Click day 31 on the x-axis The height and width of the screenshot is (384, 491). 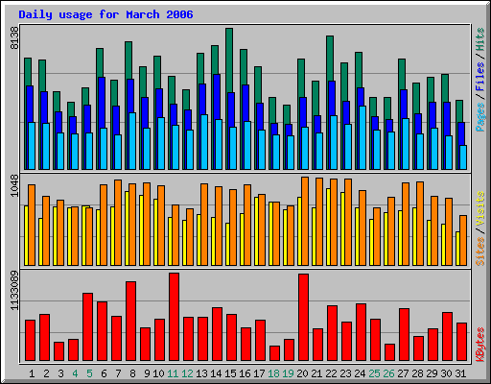[x=460, y=373]
